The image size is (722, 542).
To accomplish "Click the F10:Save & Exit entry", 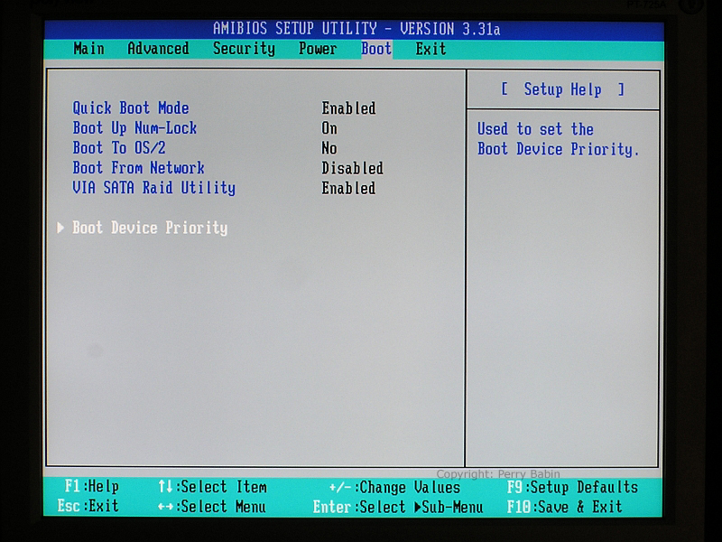I will point(565,507).
